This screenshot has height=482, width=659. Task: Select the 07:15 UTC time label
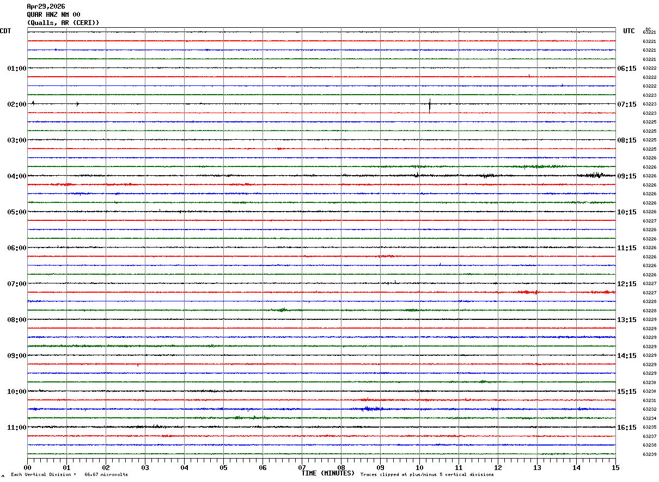(x=626, y=104)
